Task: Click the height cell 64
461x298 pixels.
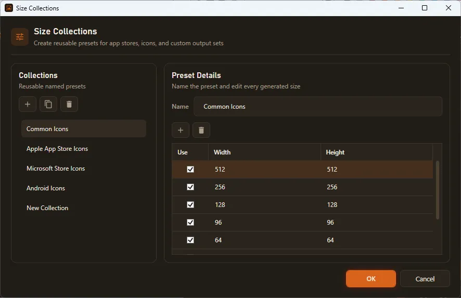Action: (377, 240)
